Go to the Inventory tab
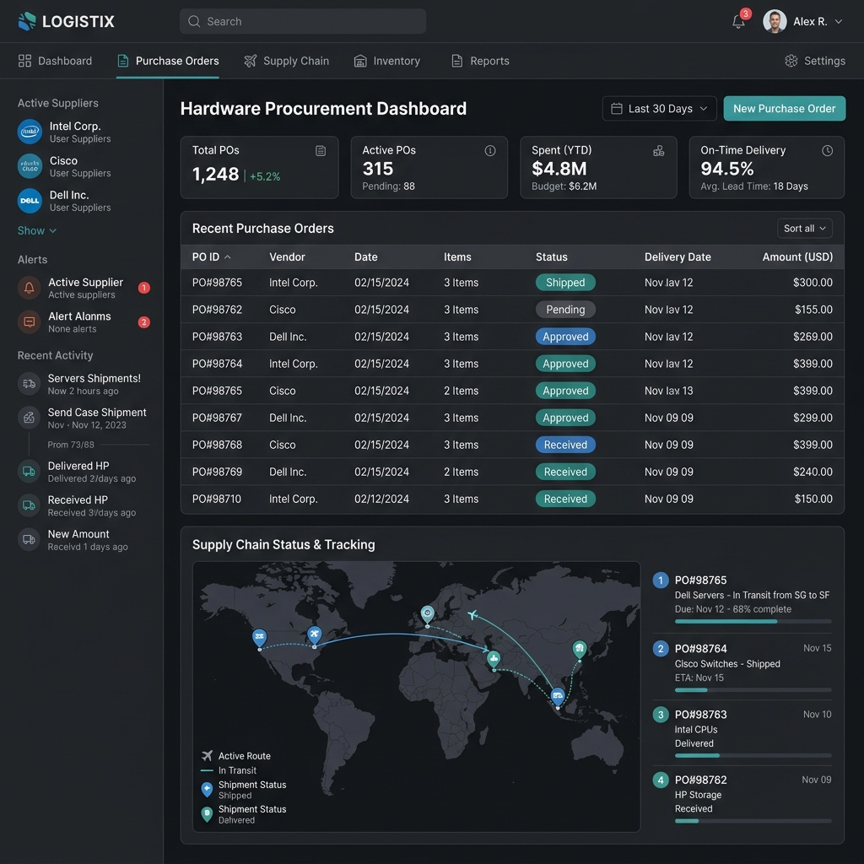 point(386,61)
